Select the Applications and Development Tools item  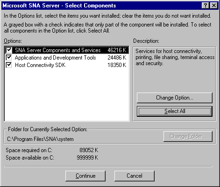[55, 58]
